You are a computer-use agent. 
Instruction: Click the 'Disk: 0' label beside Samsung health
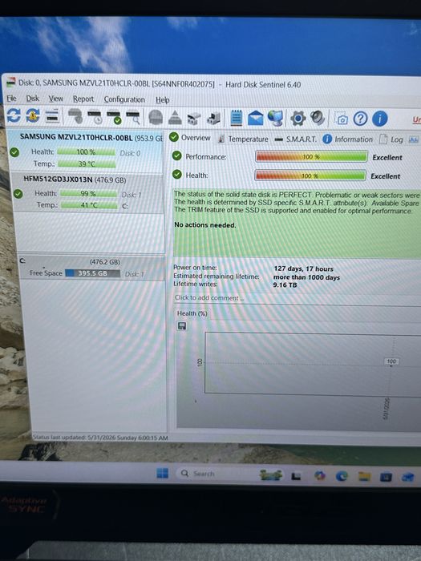point(130,153)
